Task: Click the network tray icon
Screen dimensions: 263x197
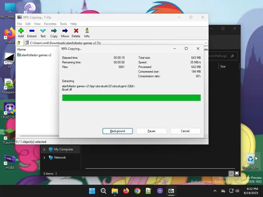Action: coord(231,191)
